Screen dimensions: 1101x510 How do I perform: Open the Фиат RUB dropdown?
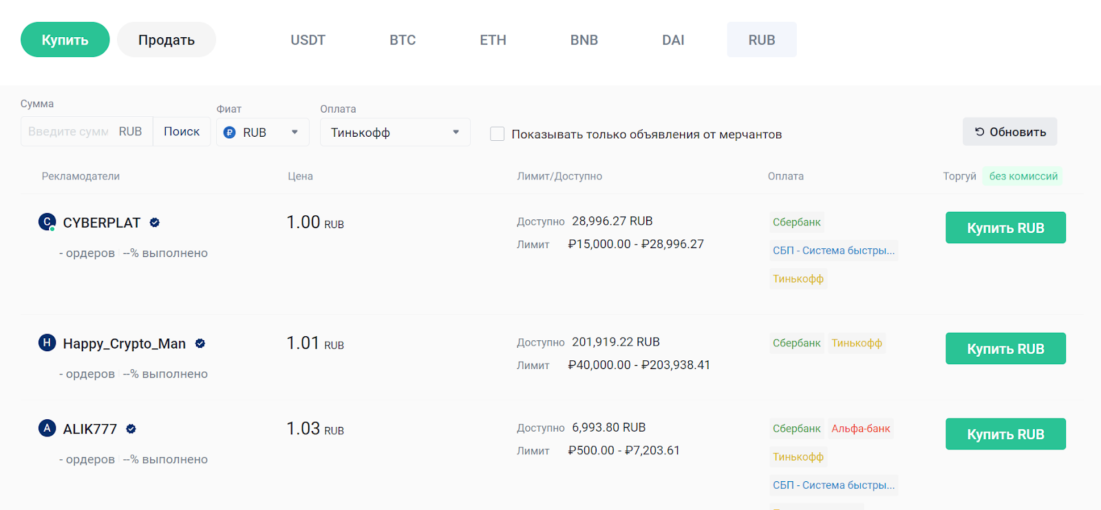pos(263,133)
